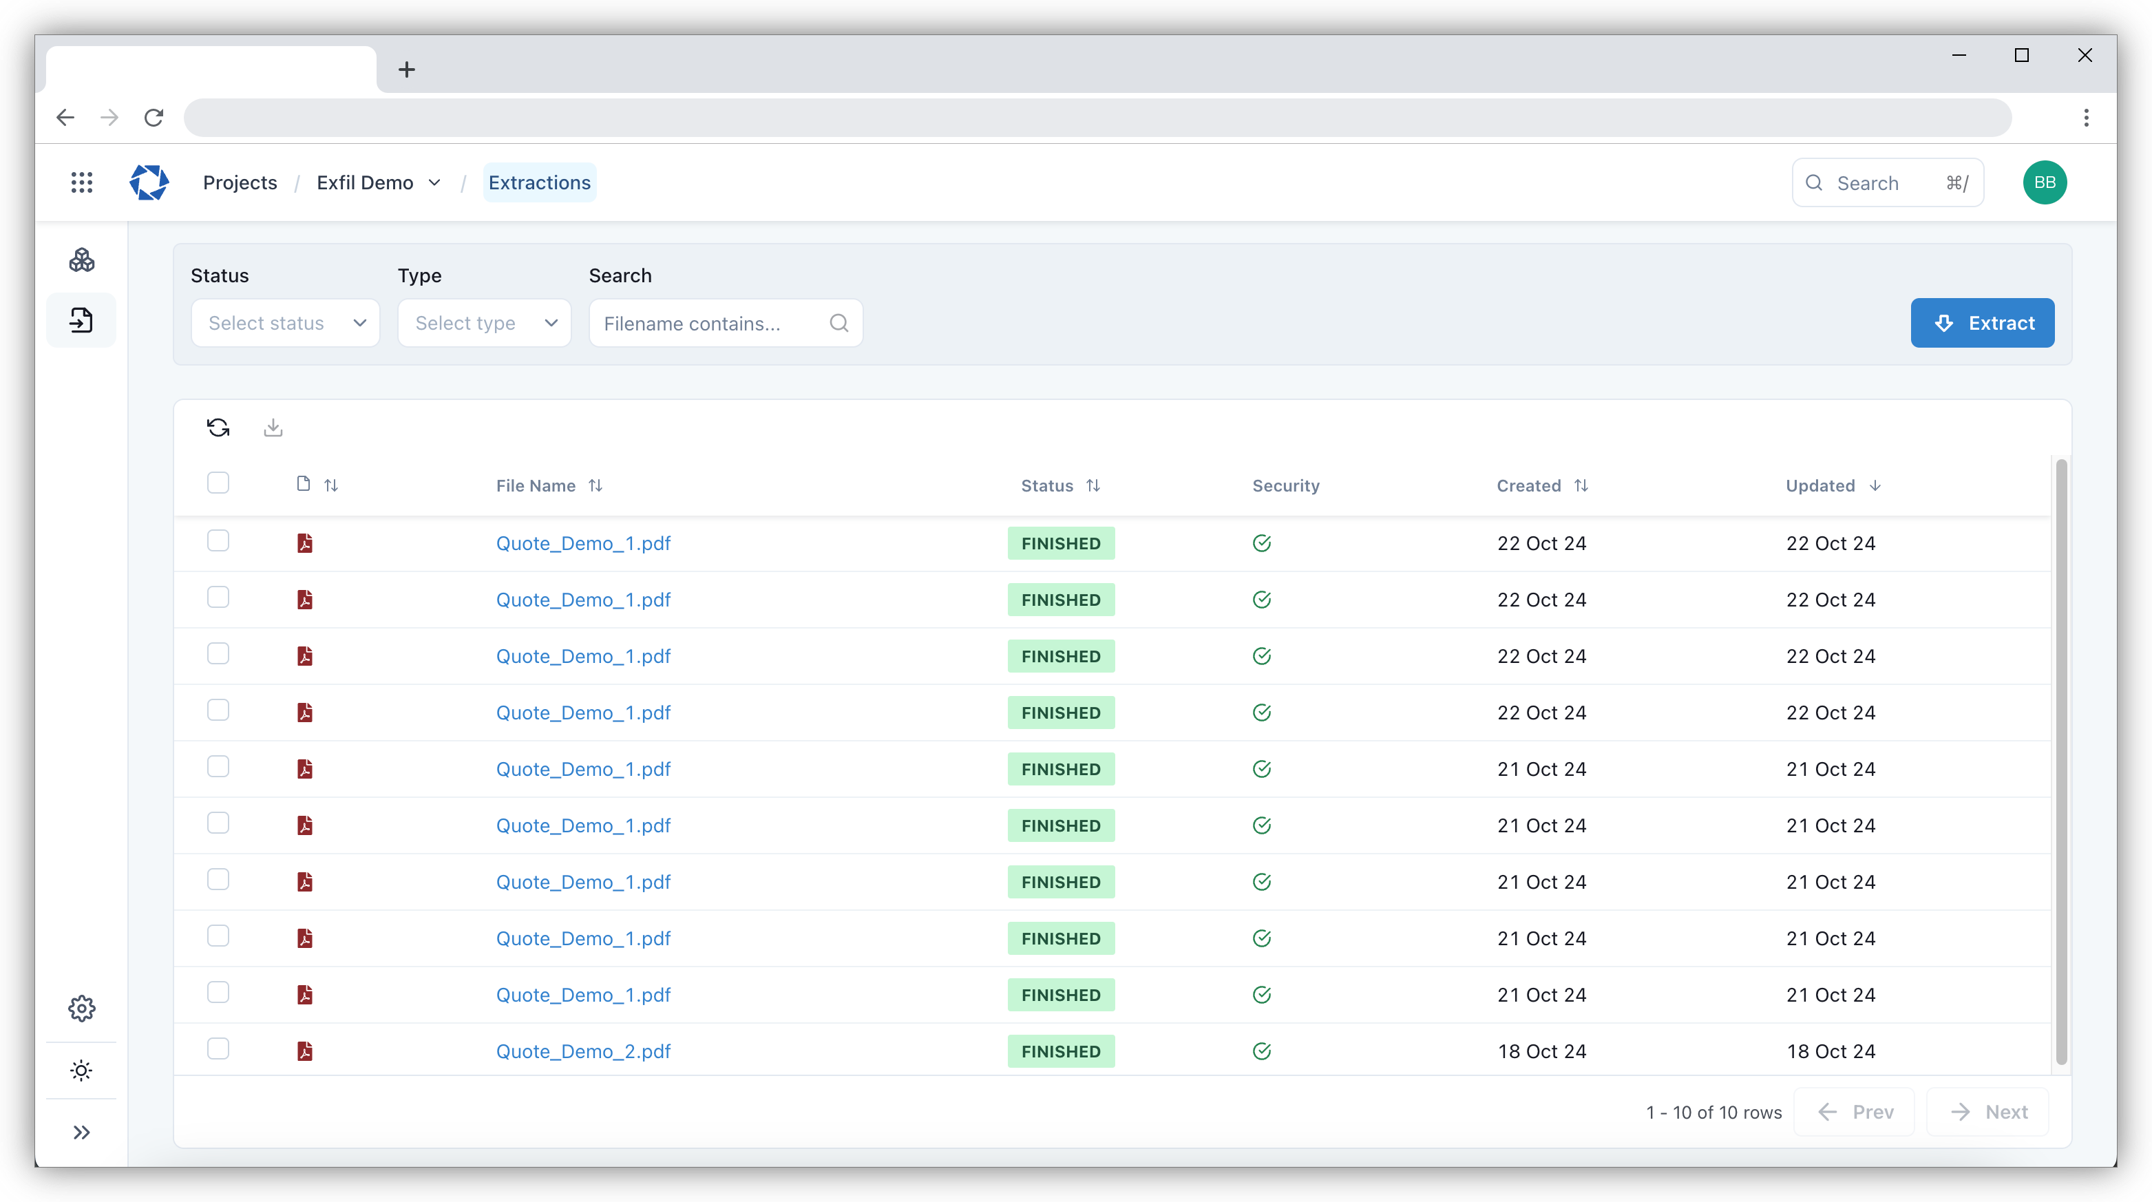
Task: Select the first Quote_Demo_1.pdf row checkbox
Action: click(x=218, y=540)
